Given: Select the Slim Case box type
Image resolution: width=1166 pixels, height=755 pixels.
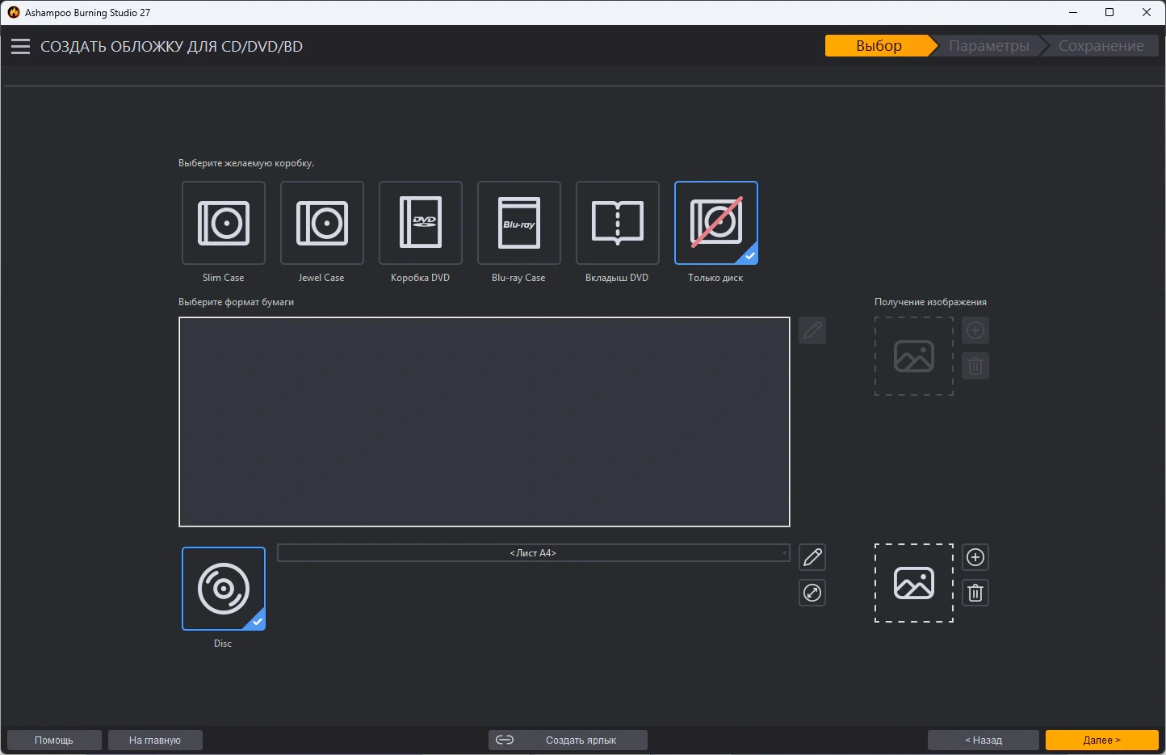Looking at the screenshot, I should (224, 223).
